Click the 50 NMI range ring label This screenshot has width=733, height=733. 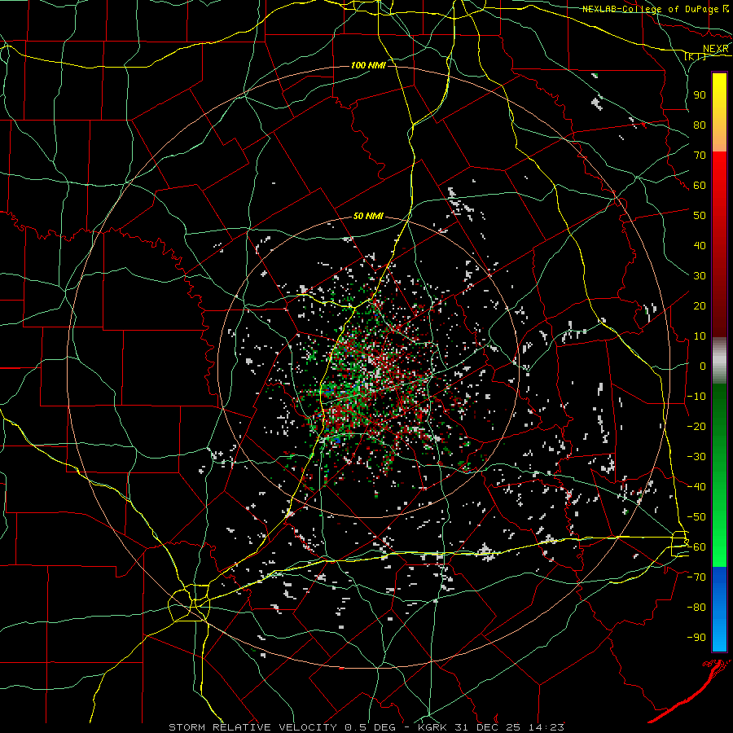[368, 216]
